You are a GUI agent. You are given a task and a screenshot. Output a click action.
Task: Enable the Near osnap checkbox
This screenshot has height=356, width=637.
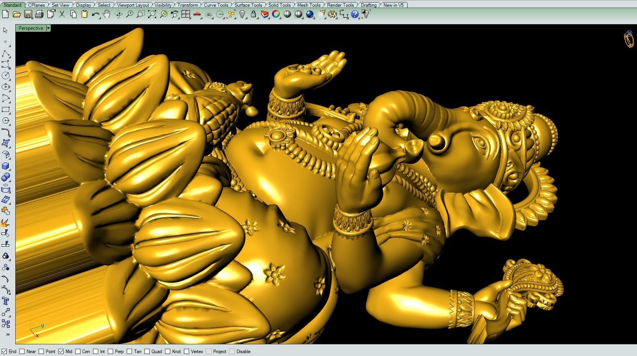point(22,351)
